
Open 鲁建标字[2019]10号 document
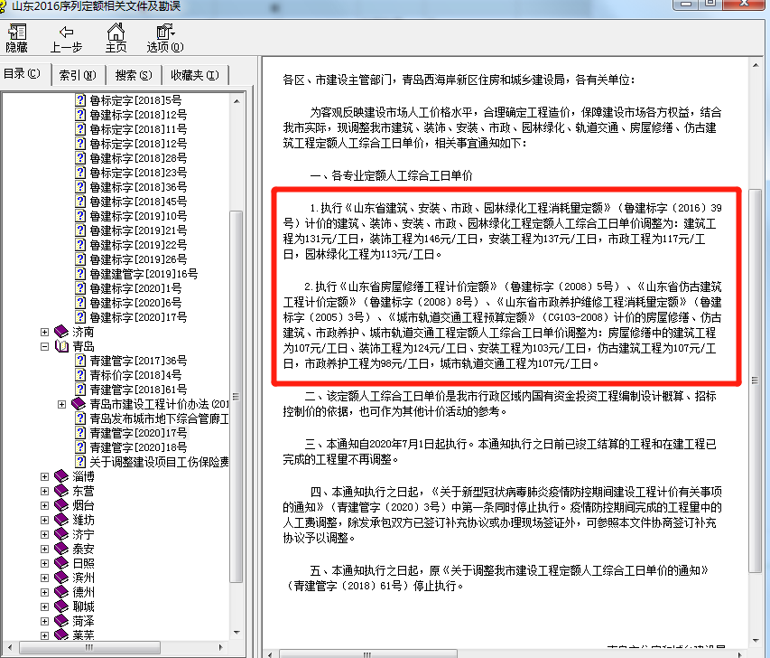pos(138,216)
